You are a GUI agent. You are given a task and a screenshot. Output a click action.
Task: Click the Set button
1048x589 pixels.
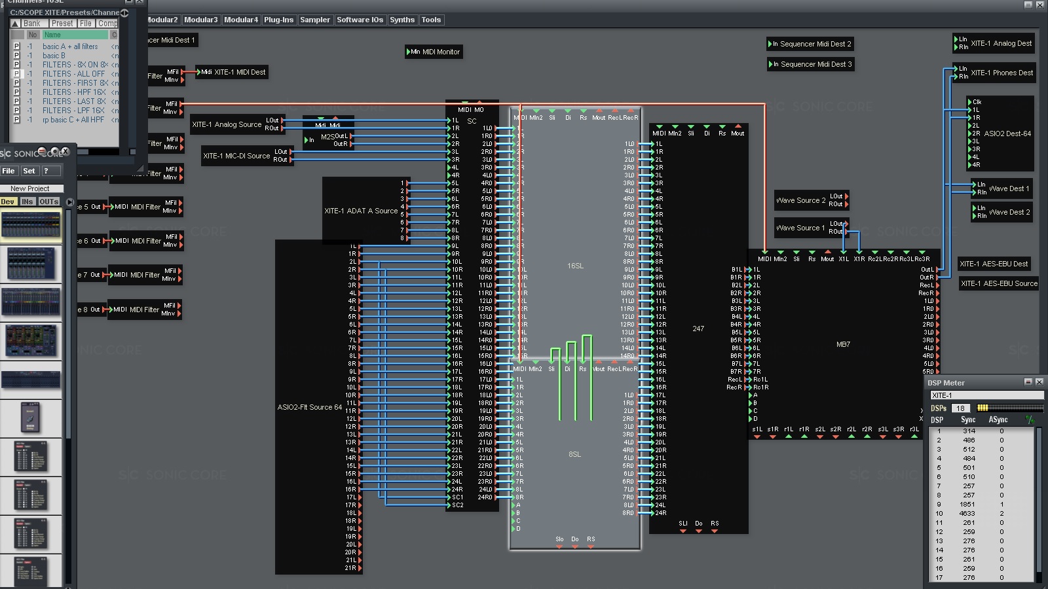(29, 171)
